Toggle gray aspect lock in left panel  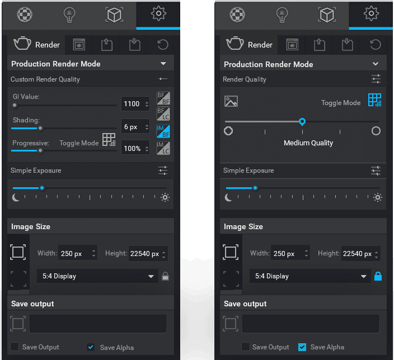(165, 276)
